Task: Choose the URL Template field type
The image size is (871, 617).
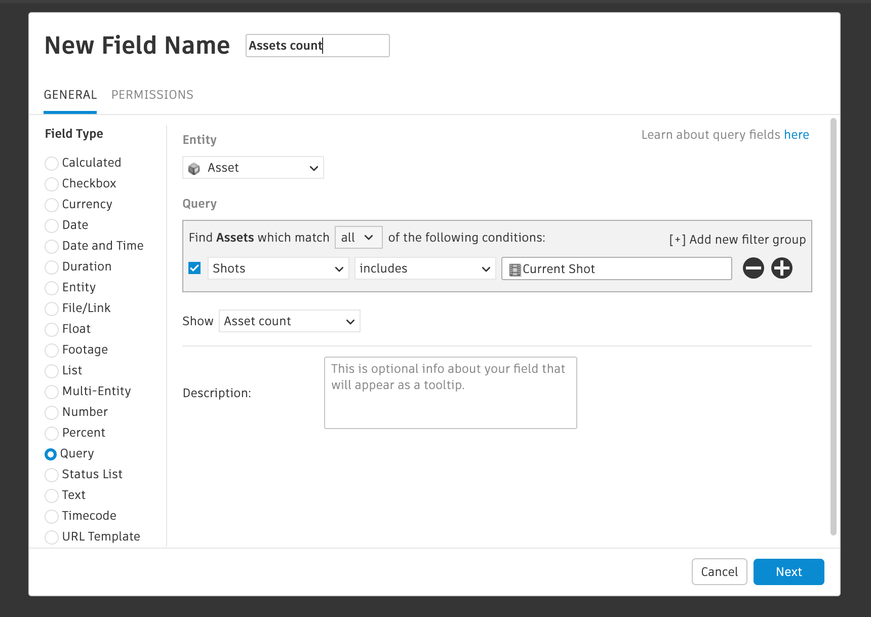Action: click(52, 537)
